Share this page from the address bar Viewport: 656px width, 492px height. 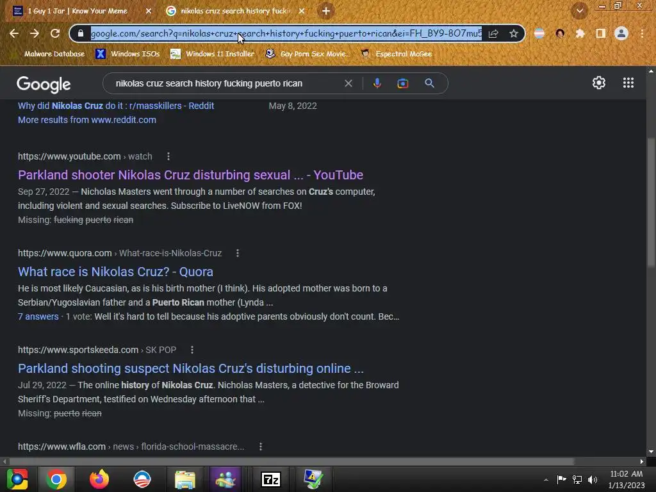point(493,33)
